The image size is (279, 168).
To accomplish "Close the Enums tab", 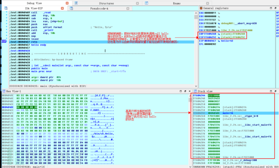I will tap(207, 3).
